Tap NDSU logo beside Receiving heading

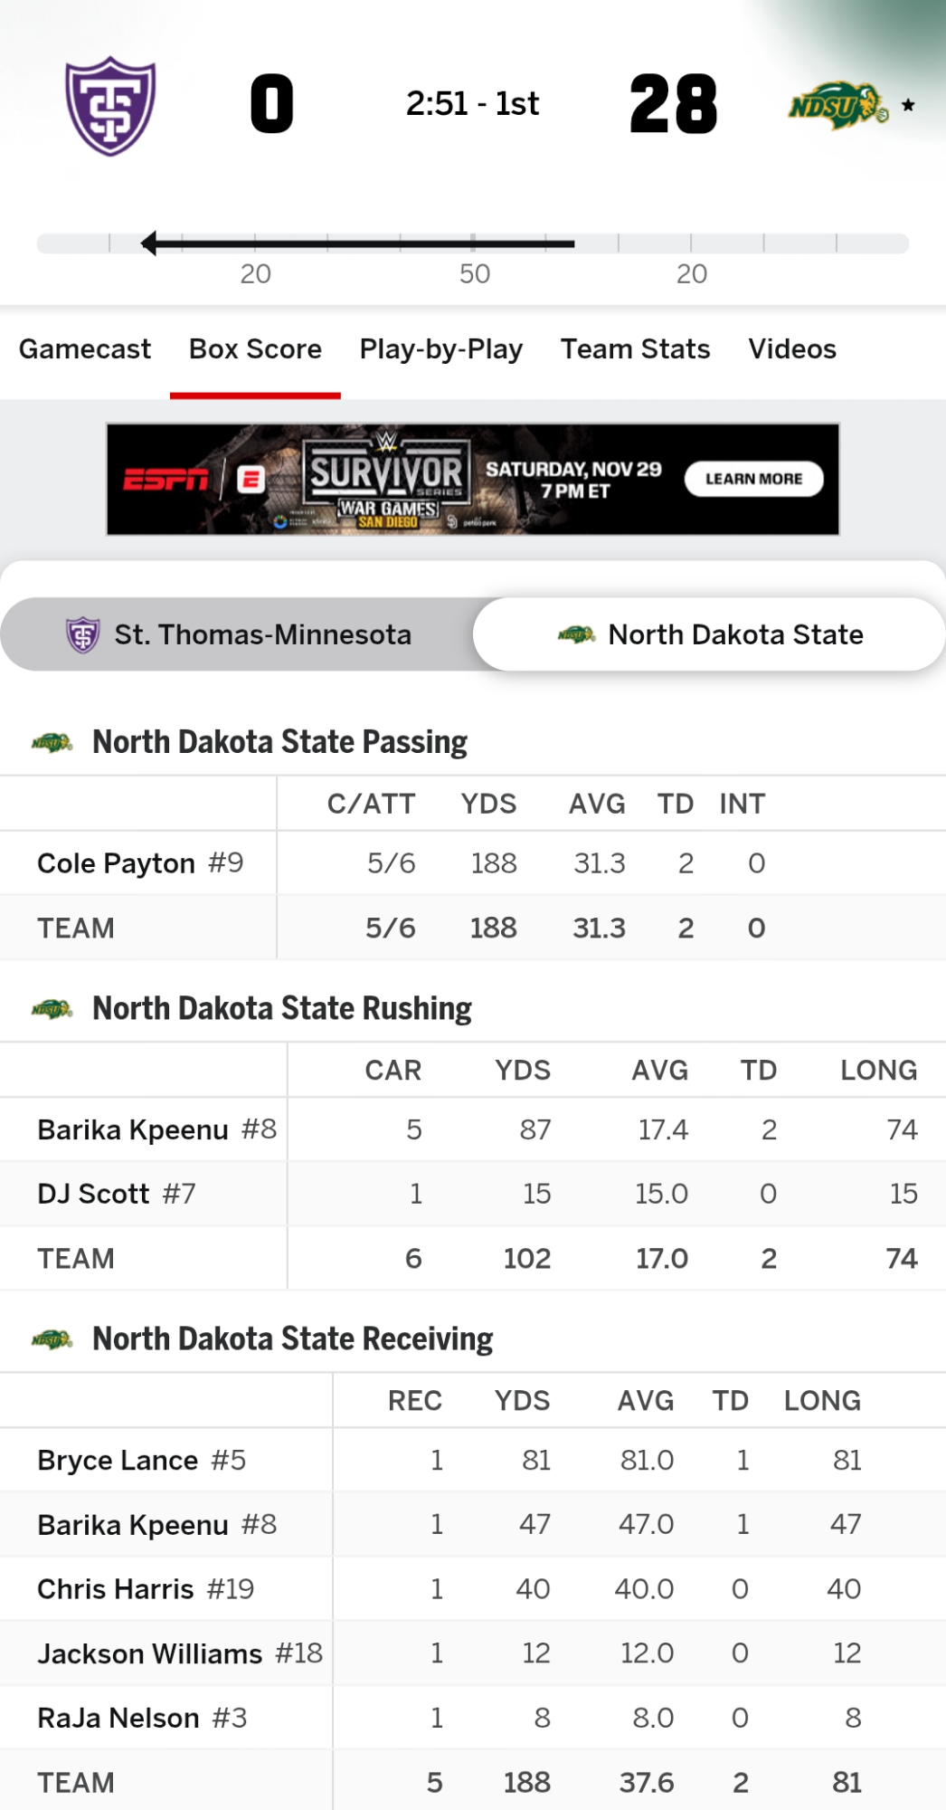click(x=52, y=1339)
